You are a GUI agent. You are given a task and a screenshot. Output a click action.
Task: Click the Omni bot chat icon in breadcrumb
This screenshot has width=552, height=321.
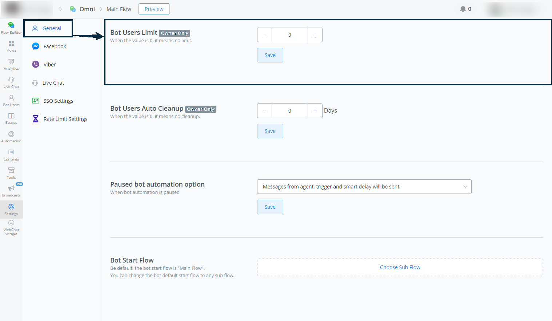pyautogui.click(x=73, y=9)
